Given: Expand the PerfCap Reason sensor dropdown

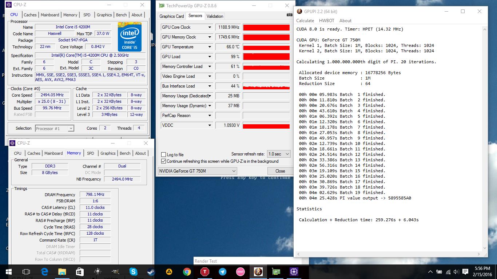Looking at the screenshot, I should pyautogui.click(x=210, y=116).
